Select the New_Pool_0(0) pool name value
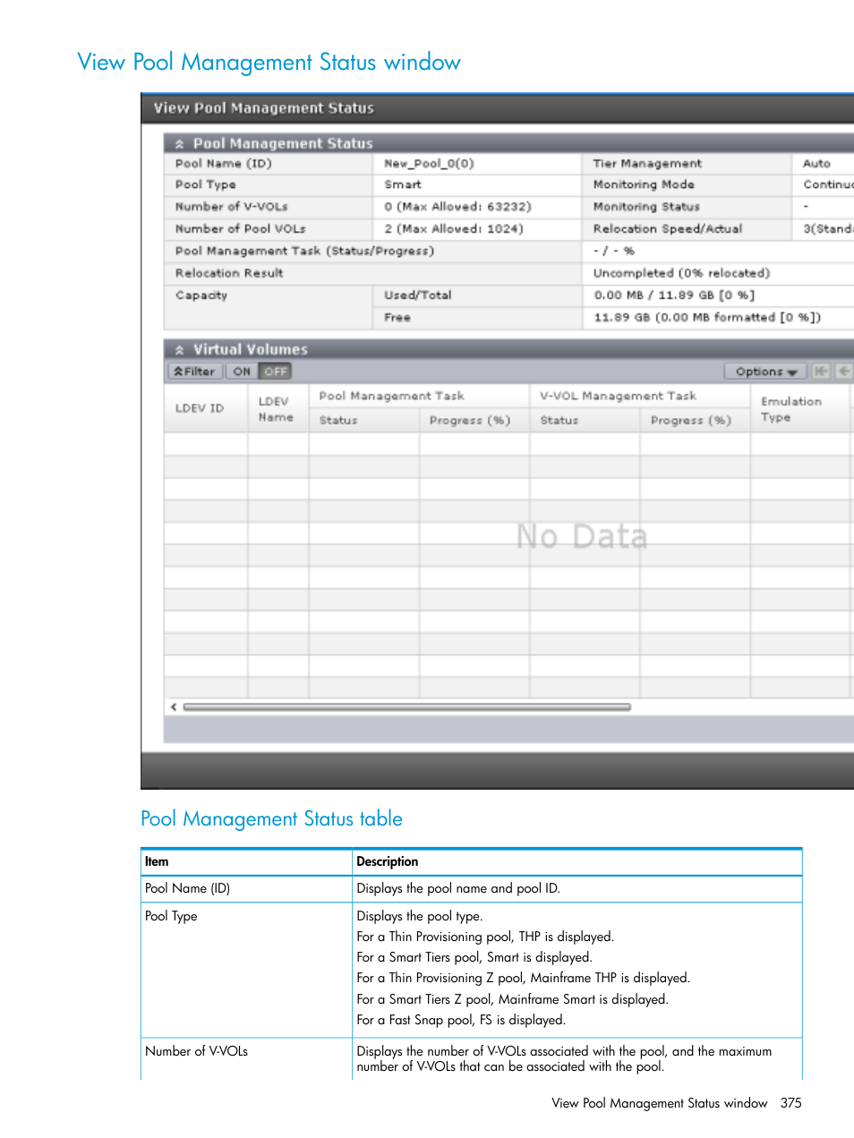Image resolution: width=854 pixels, height=1138 pixels. coord(429,164)
